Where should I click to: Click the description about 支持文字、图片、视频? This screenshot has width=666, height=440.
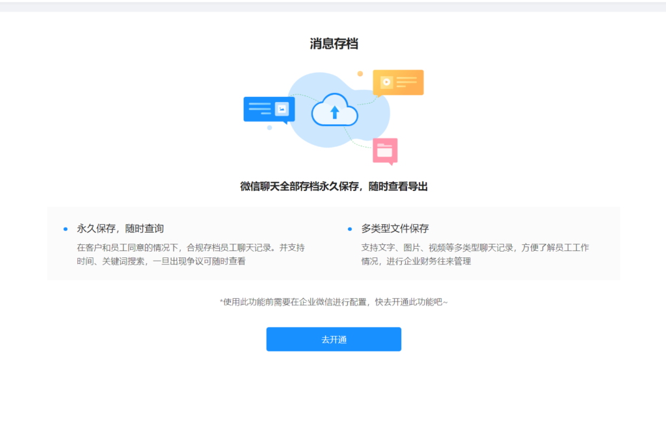(x=475, y=254)
